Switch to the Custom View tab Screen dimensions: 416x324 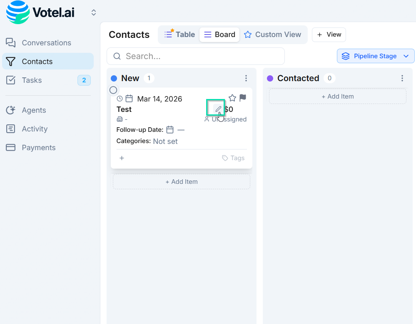pos(272,35)
